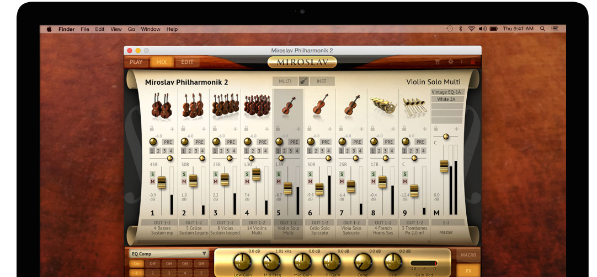Open Spotlight search in the menu bar
Image resolution: width=597 pixels, height=277 pixels.
pos(542,29)
